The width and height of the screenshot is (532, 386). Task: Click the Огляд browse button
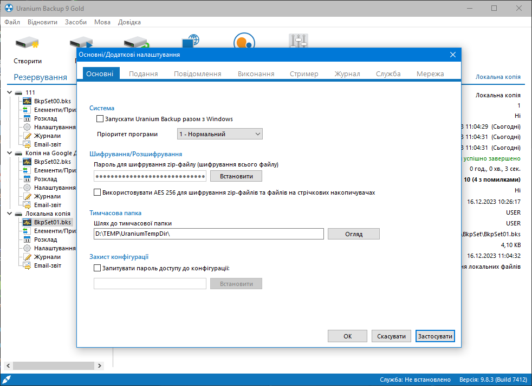(x=354, y=234)
